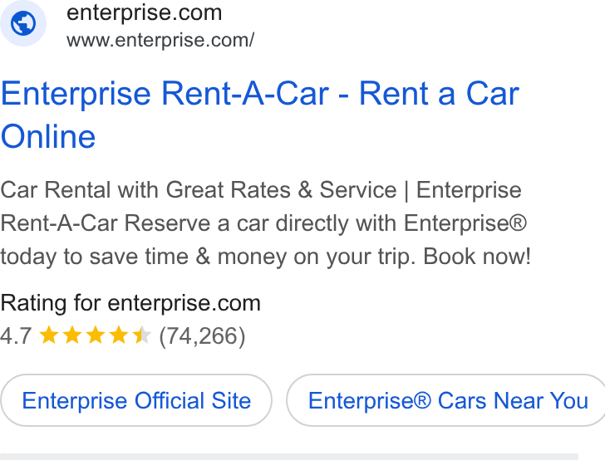Screen dimensions: 605x460
Task: Click the blue globe favicon icon
Action: click(23, 23)
